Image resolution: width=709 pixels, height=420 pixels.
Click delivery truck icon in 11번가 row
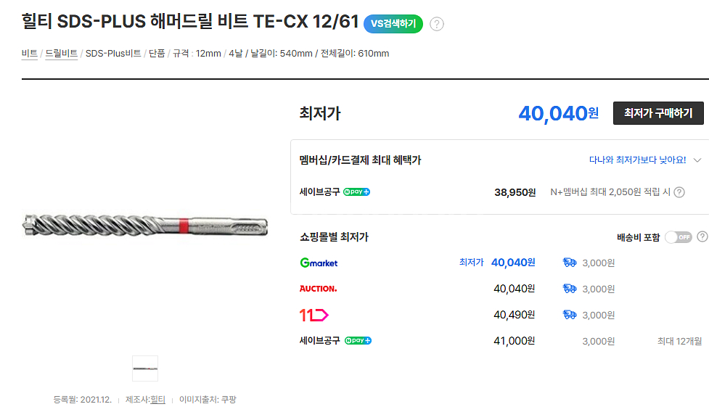click(570, 315)
